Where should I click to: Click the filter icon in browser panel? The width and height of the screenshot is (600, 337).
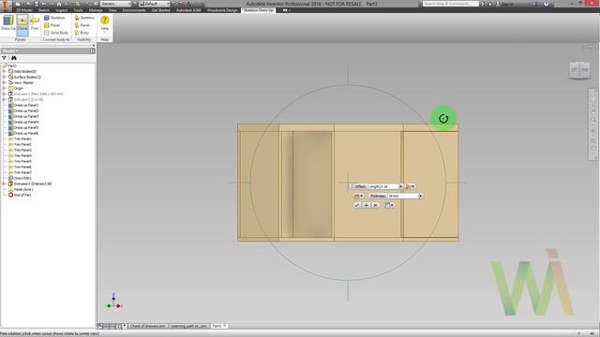tap(4, 58)
